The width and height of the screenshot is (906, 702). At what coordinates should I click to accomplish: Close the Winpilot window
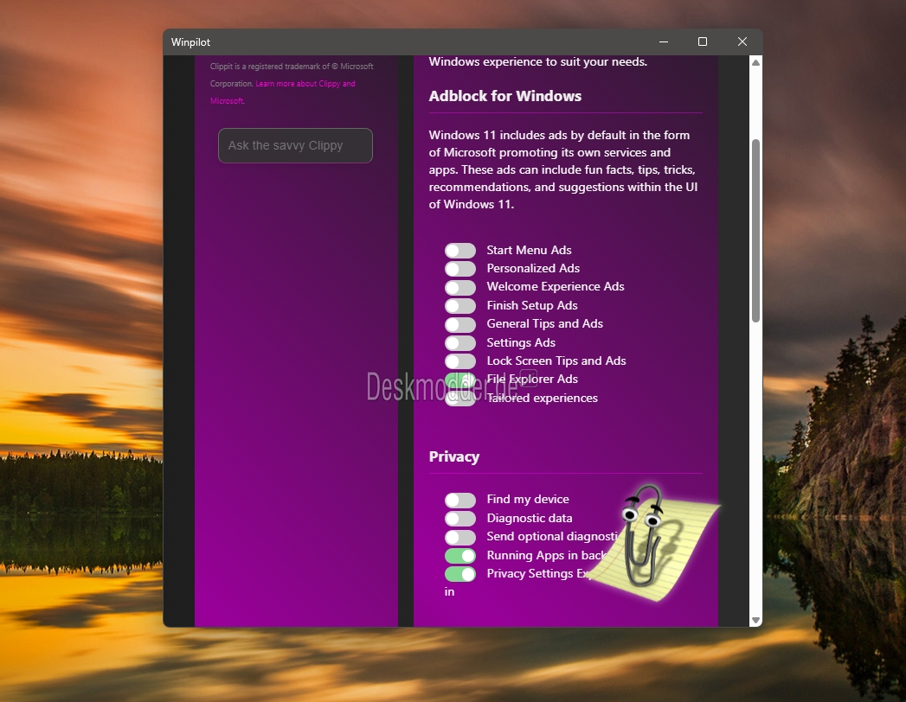pos(742,41)
